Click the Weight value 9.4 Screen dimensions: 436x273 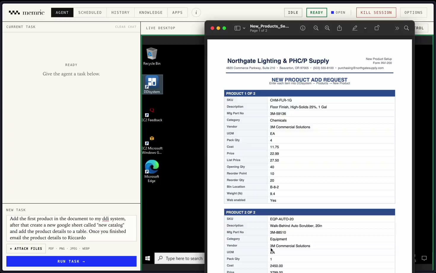(x=273, y=194)
